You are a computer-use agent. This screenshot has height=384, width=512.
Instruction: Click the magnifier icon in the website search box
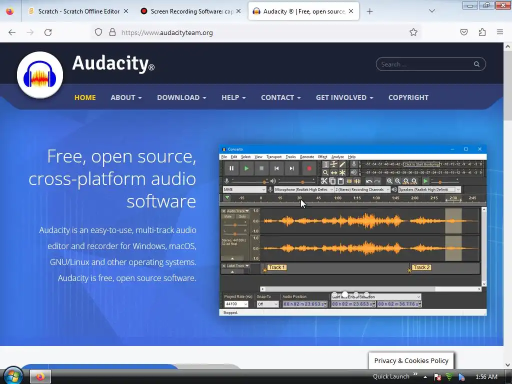476,64
